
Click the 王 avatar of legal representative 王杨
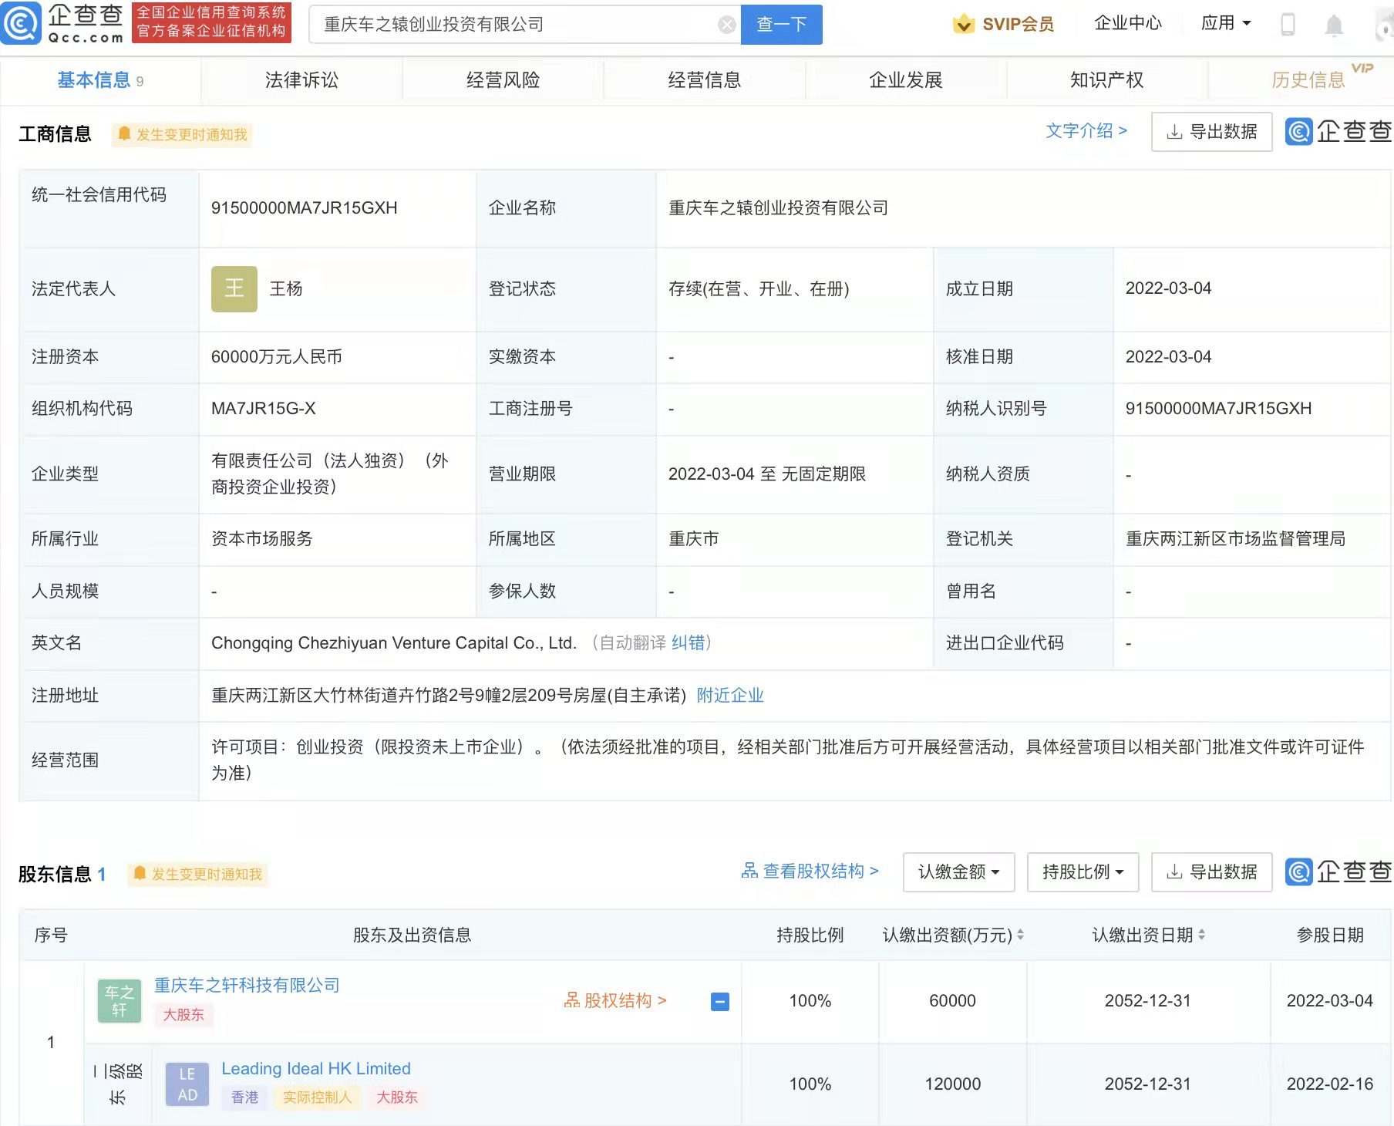click(x=234, y=288)
